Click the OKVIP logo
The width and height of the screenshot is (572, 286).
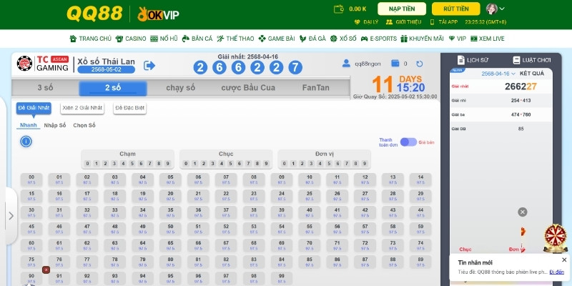pos(158,14)
